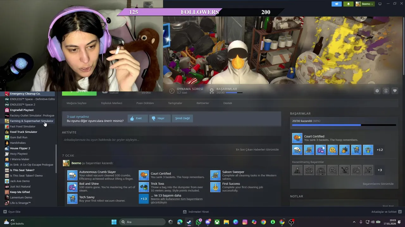This screenshot has height=227, width=405.
Task: Open the Steam notifications bell
Action: [348, 4]
